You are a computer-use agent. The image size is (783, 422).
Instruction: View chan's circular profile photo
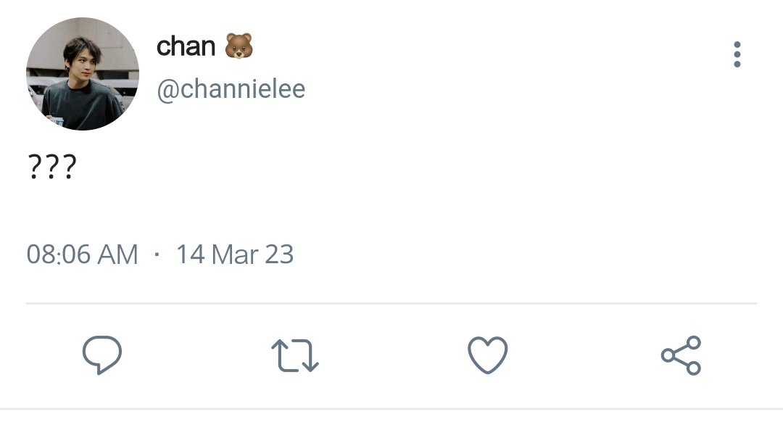pos(83,74)
